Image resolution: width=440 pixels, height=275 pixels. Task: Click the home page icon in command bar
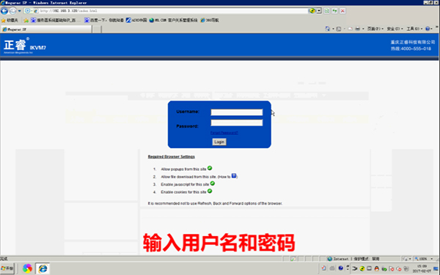tap(328, 29)
